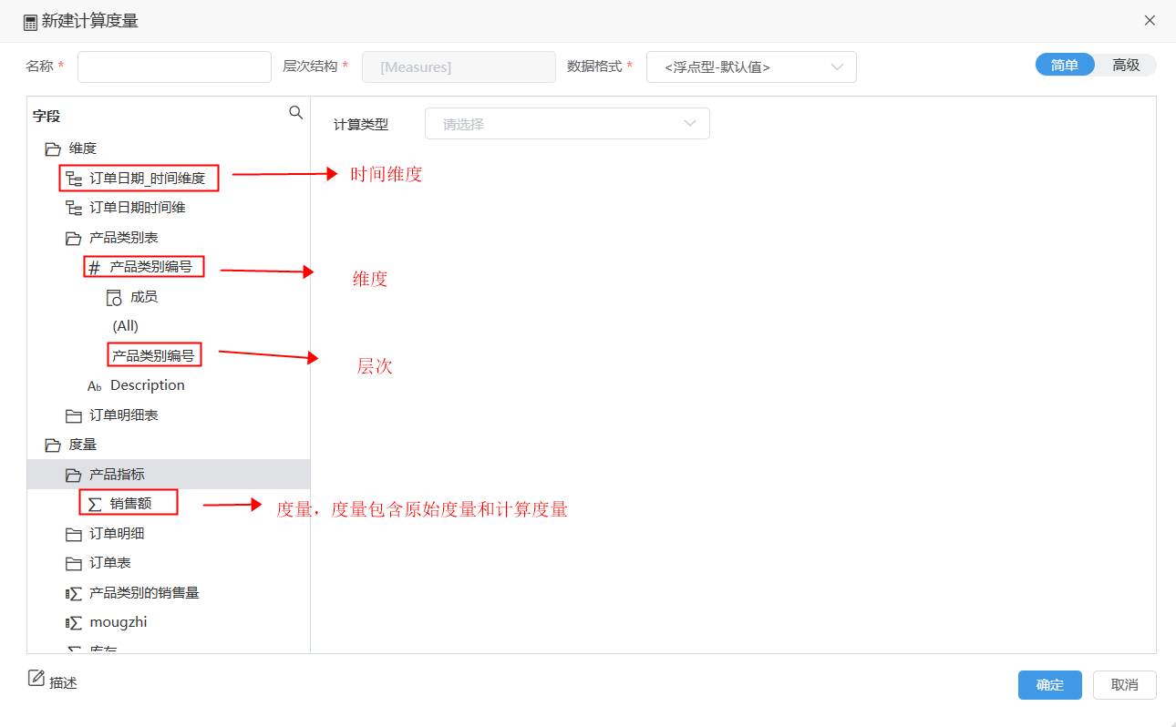Switch to 简单 mode
This screenshot has height=727, width=1176.
point(1065,66)
